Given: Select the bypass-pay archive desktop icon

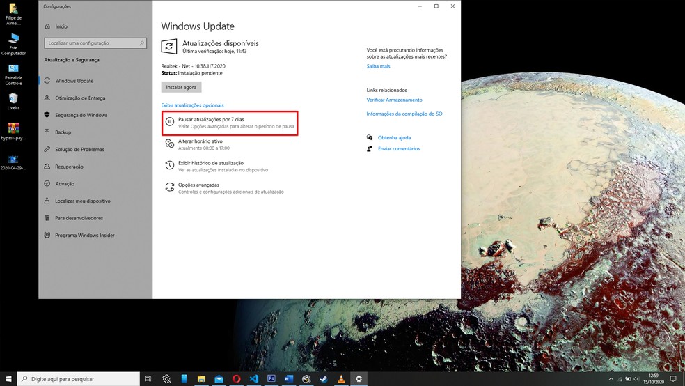Looking at the screenshot, I should coord(13,131).
